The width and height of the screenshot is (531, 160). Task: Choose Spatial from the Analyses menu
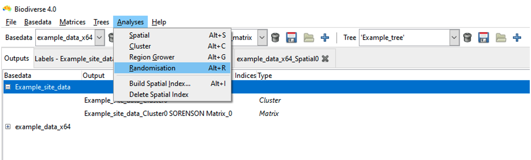173,36
